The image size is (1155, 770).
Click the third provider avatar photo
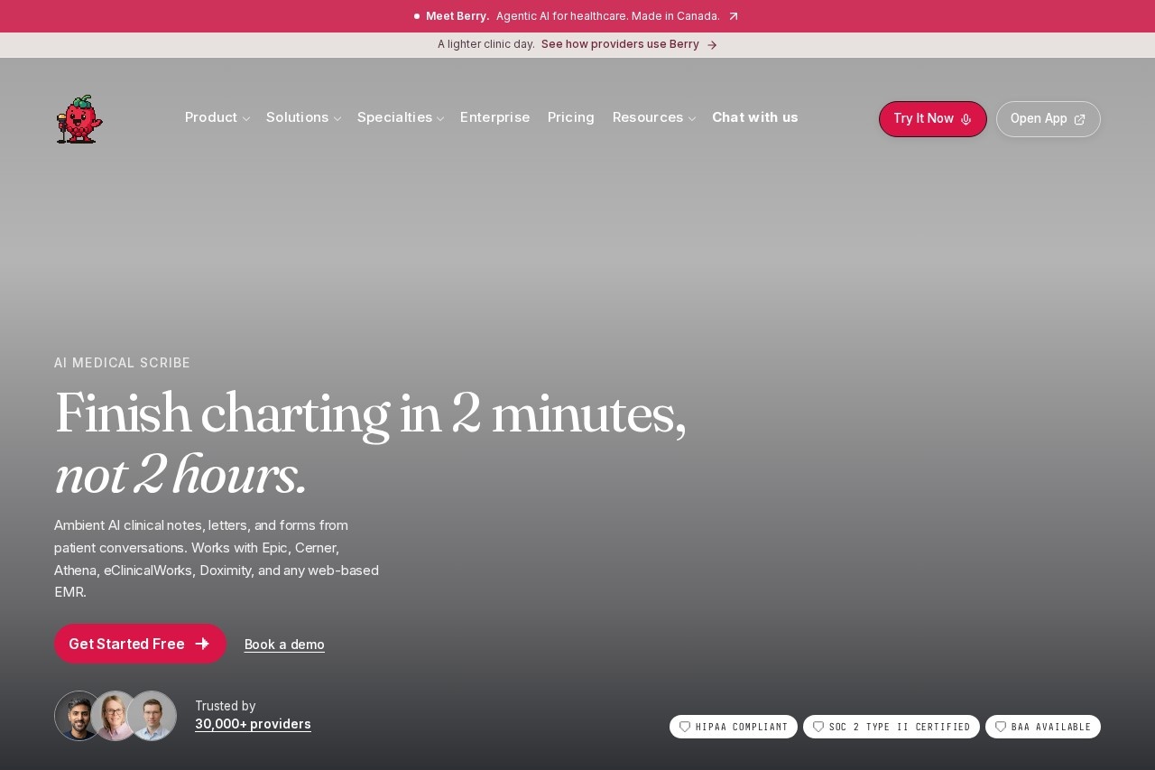[152, 716]
